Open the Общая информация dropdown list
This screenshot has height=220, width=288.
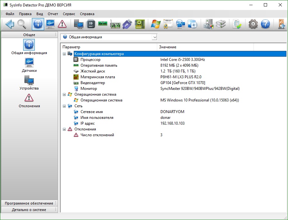coord(155,37)
